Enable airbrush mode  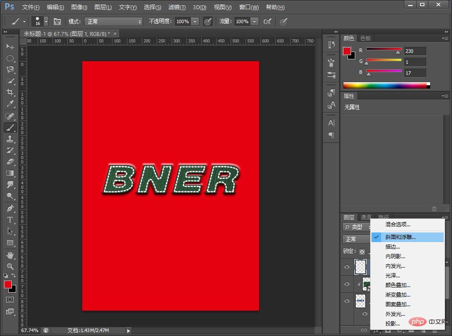267,21
